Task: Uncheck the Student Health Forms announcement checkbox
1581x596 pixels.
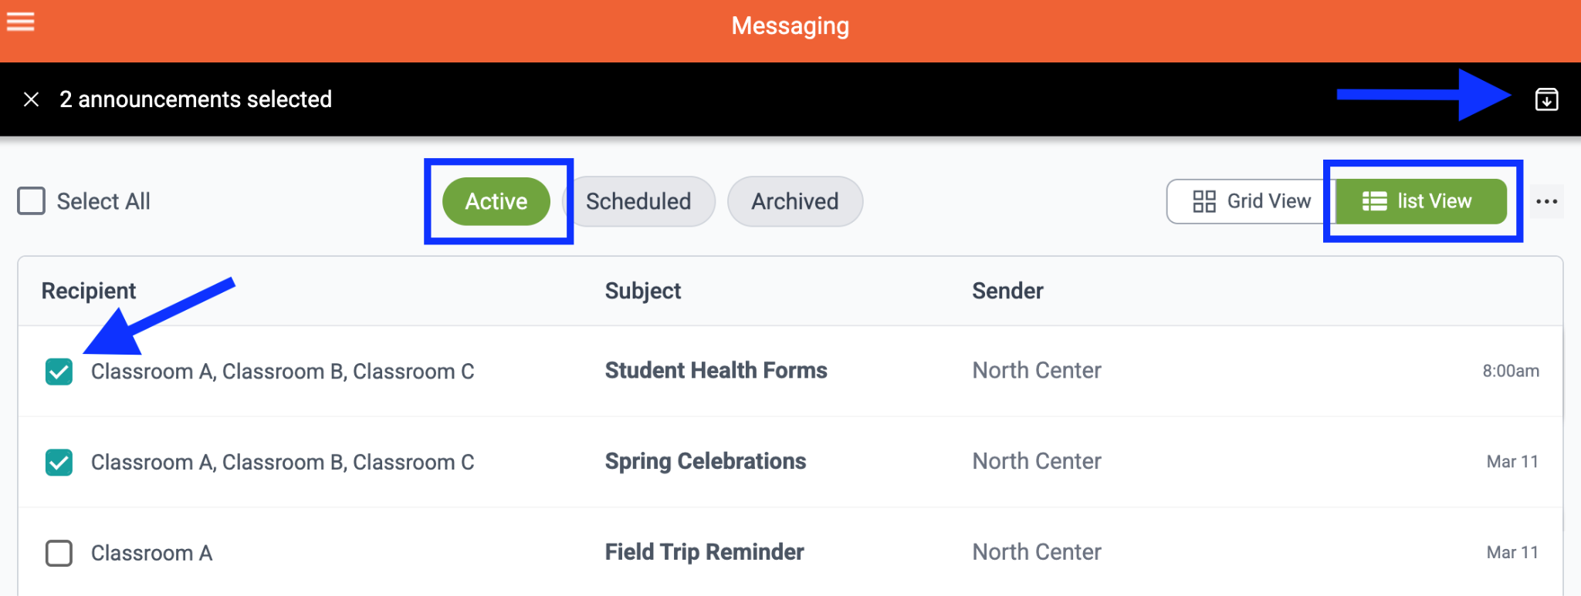Action: (x=59, y=372)
